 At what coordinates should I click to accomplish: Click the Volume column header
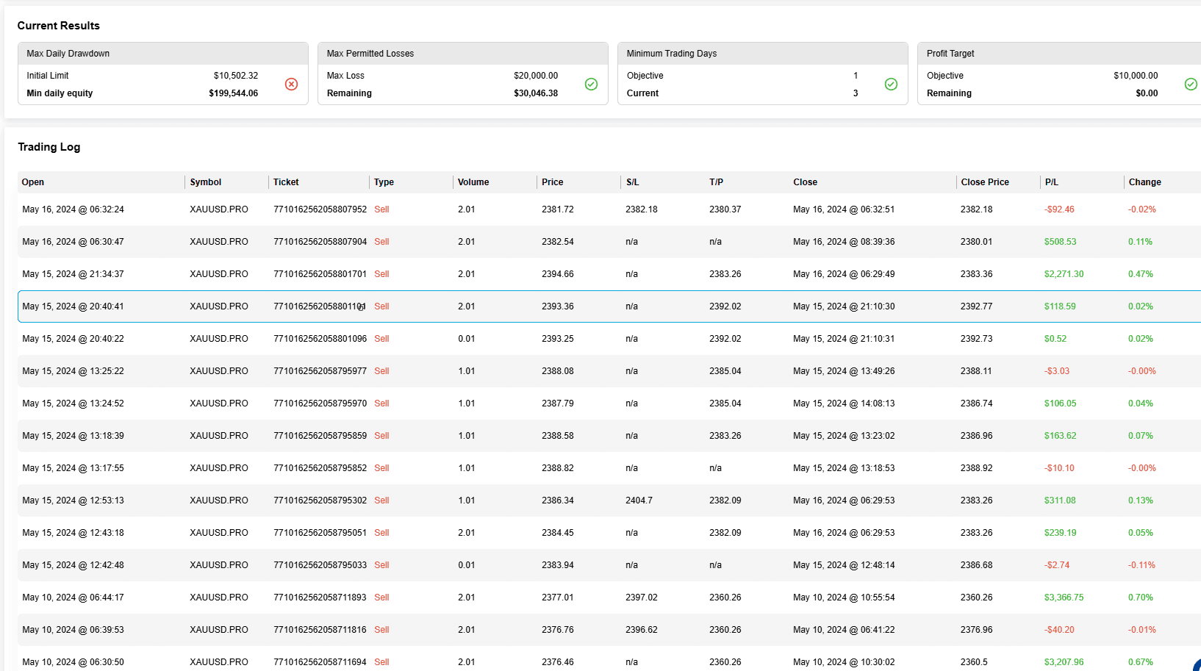click(473, 182)
